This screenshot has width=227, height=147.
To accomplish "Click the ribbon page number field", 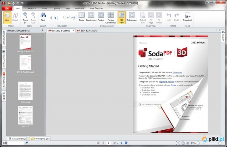I will click(x=62, y=18).
